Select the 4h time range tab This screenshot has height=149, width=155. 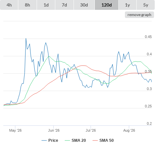[x=9, y=5]
